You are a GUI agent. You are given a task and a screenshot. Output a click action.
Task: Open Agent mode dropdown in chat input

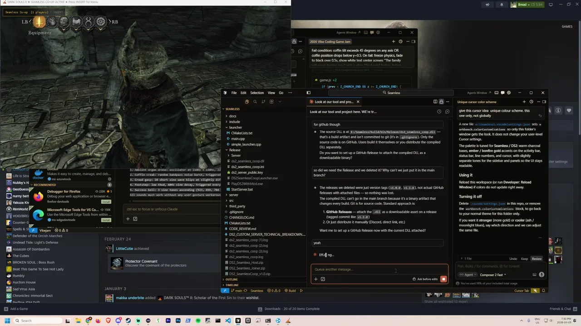click(468, 274)
